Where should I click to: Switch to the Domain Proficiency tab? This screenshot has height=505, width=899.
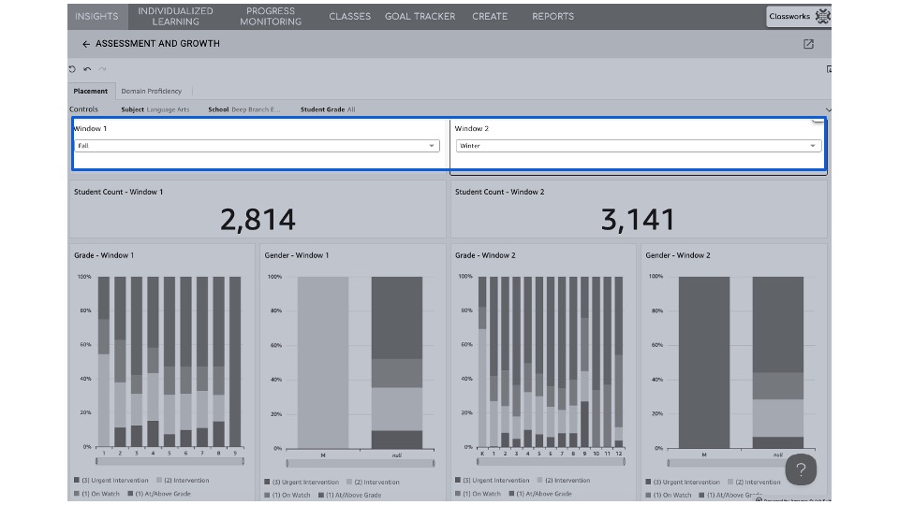tap(151, 91)
